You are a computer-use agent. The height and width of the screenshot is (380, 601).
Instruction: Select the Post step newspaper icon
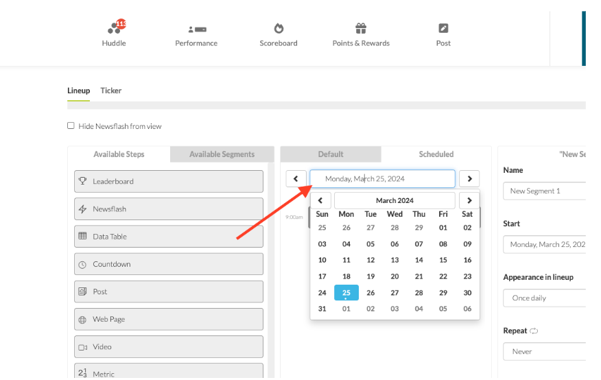82,292
